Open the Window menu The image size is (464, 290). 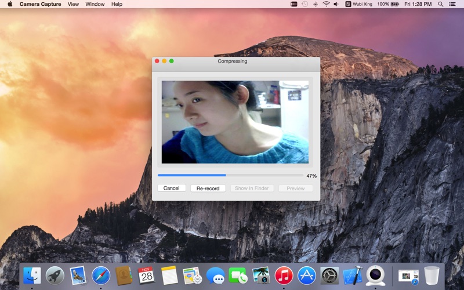coord(95,4)
